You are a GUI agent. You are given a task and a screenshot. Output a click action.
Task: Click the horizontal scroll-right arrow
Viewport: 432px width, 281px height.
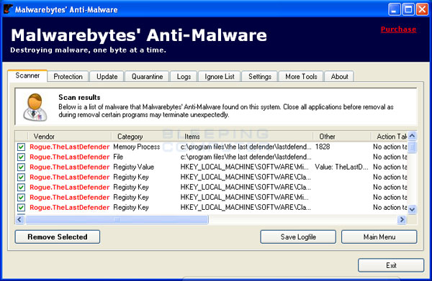(x=402, y=219)
